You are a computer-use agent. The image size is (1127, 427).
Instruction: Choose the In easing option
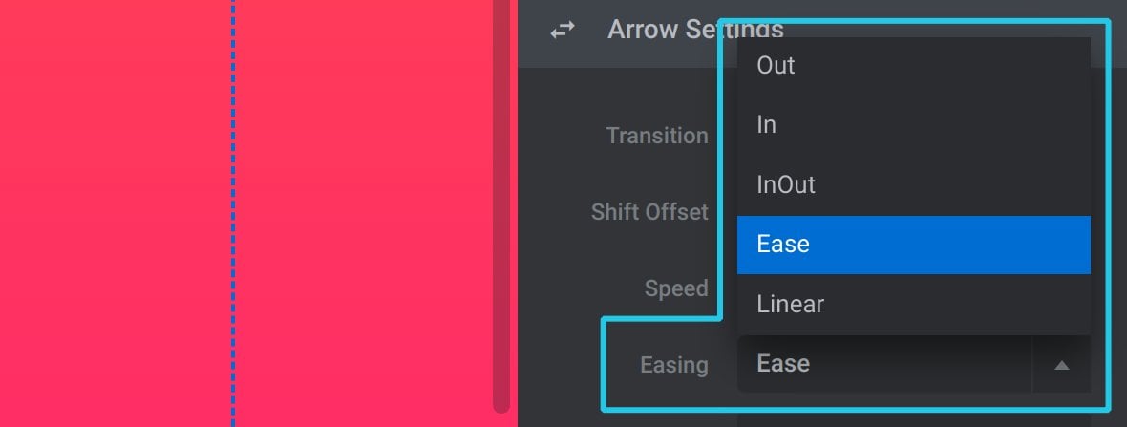click(913, 125)
